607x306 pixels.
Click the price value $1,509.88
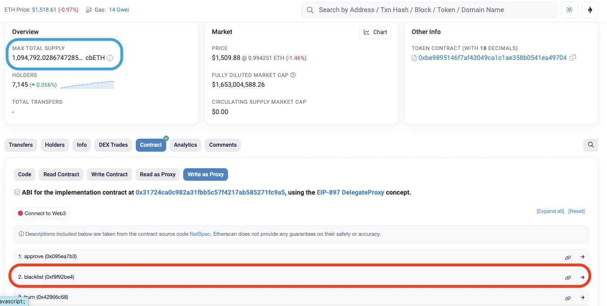(226, 58)
